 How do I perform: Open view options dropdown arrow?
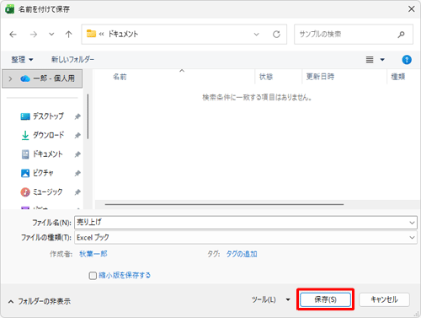pos(382,60)
